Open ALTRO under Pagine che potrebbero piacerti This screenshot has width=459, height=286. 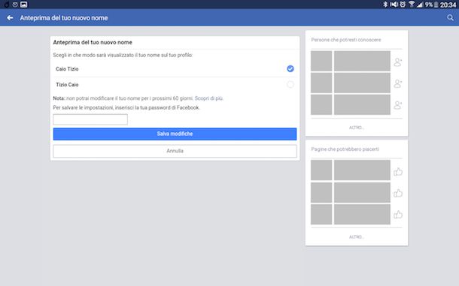click(x=356, y=237)
